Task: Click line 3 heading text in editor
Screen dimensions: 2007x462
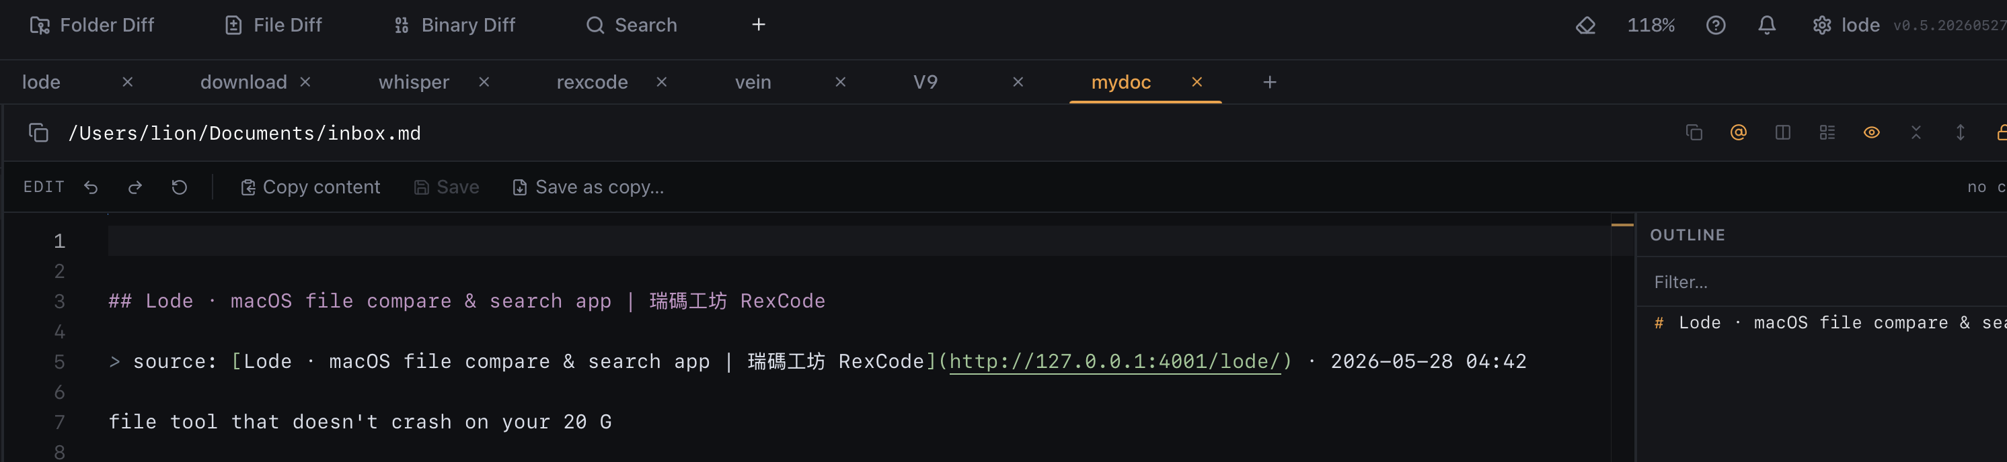Action: coord(467,301)
